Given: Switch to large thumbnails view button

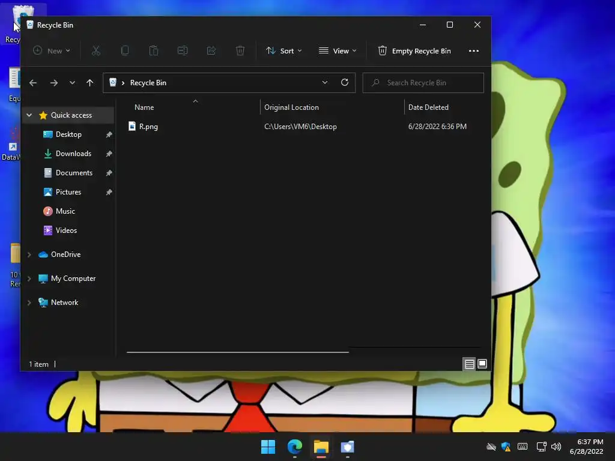Looking at the screenshot, I should pos(482,364).
